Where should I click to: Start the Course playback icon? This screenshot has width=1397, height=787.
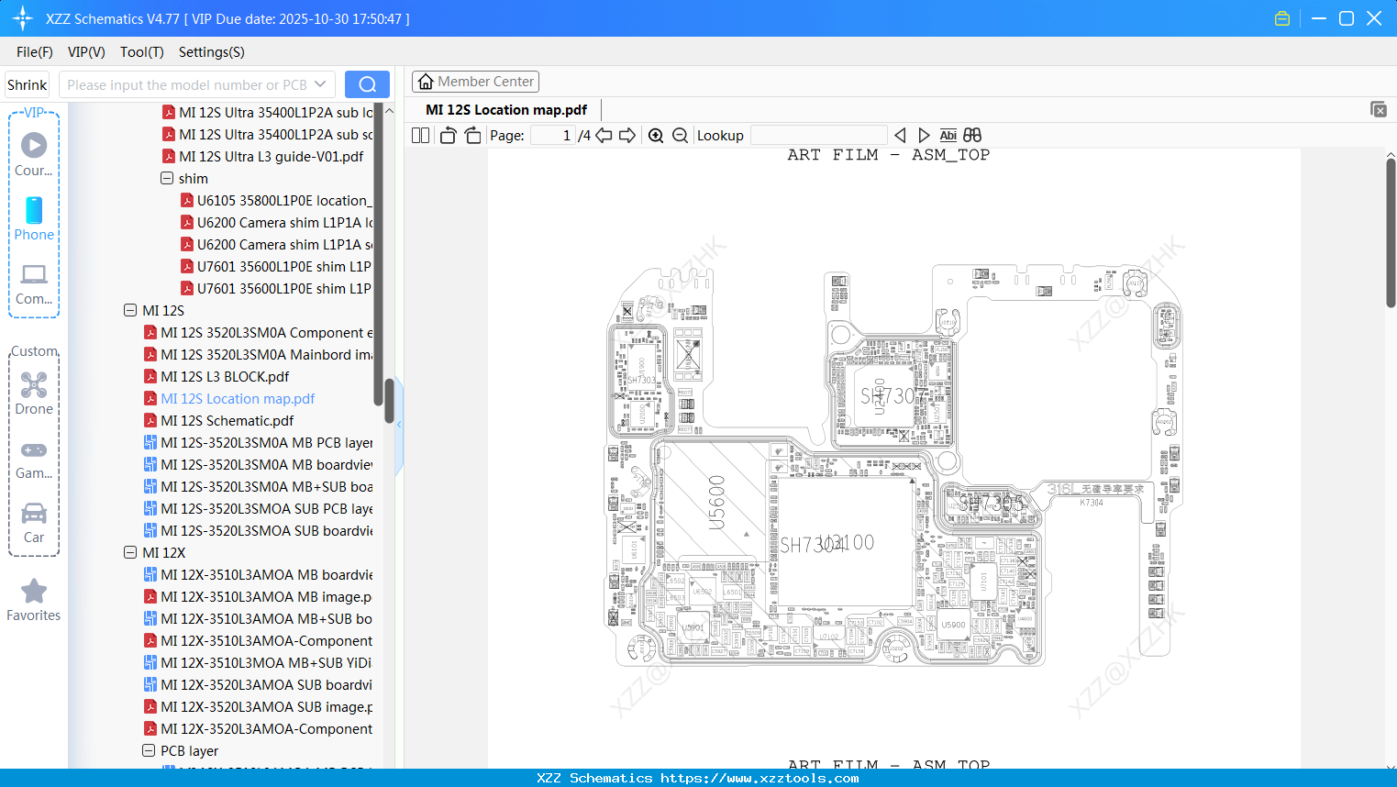34,145
